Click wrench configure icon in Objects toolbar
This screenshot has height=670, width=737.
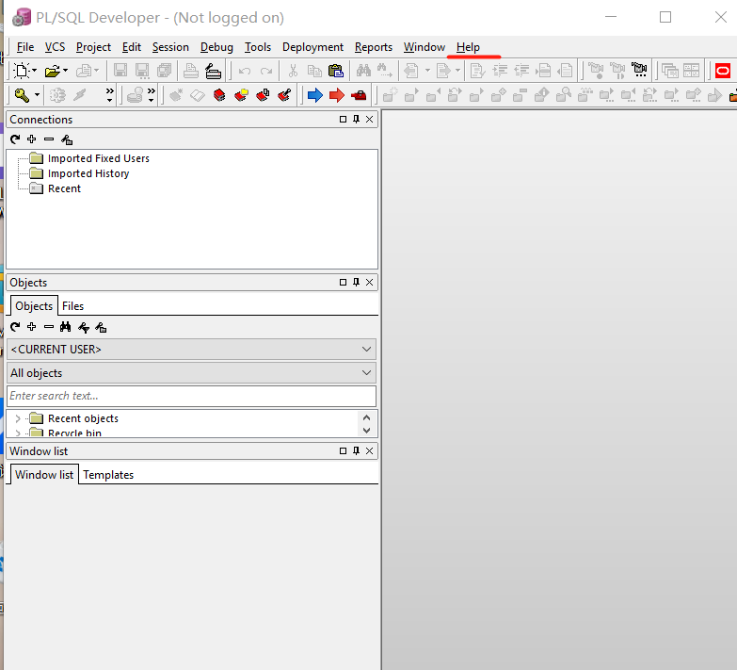point(101,328)
